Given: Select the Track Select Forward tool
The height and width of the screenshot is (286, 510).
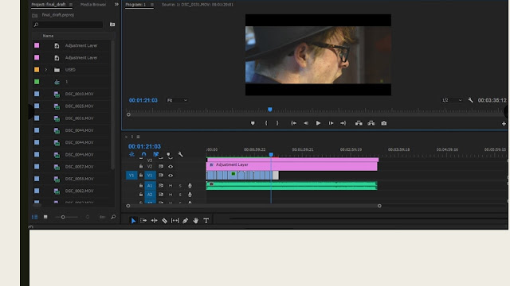Looking at the screenshot, I should pyautogui.click(x=143, y=221).
